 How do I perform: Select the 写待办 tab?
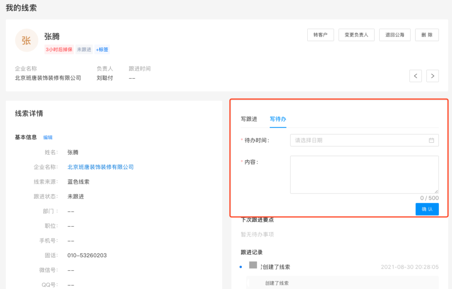pyautogui.click(x=278, y=119)
